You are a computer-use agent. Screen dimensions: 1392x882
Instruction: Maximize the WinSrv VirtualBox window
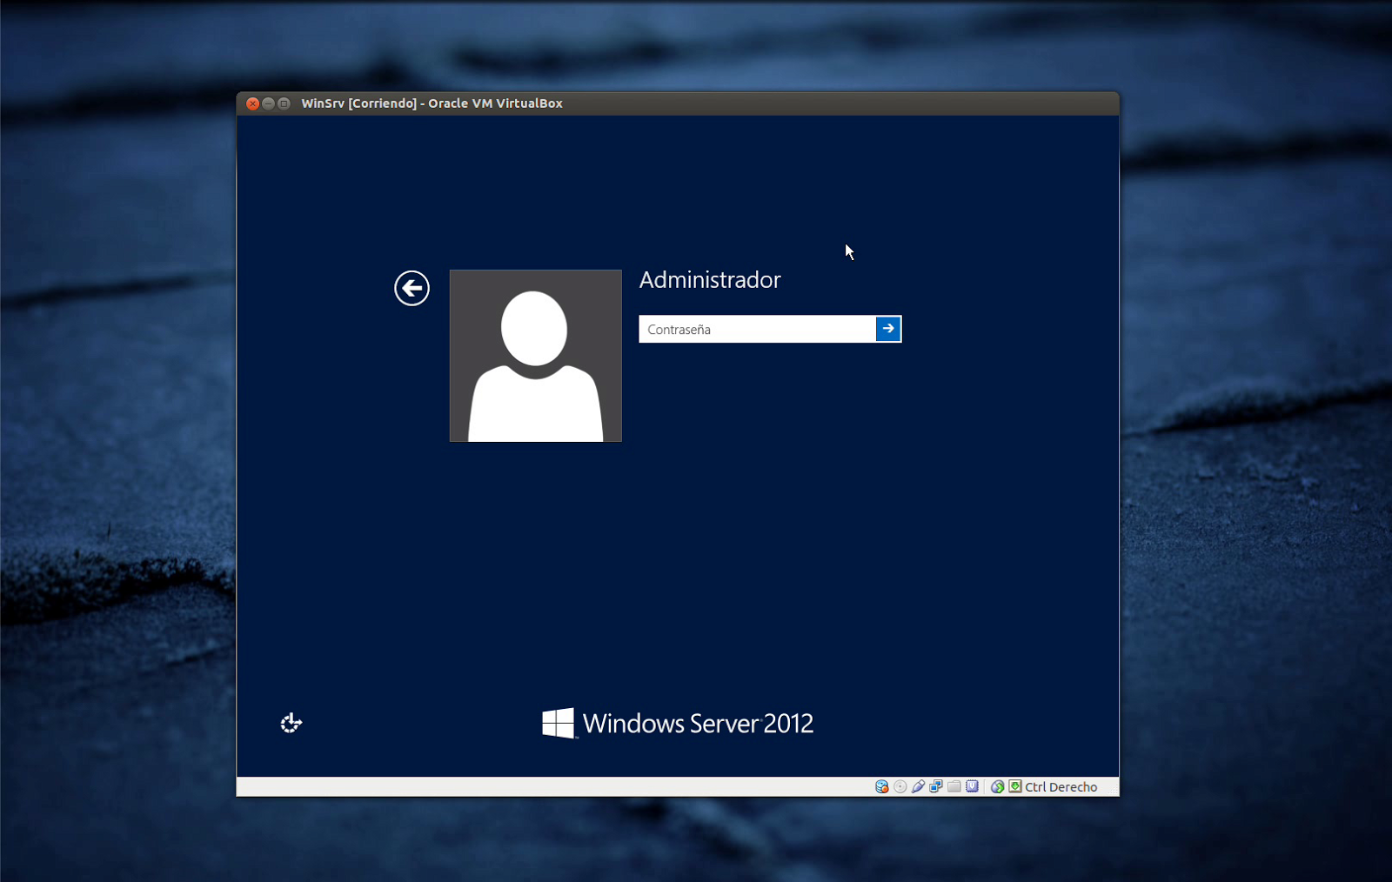(284, 104)
